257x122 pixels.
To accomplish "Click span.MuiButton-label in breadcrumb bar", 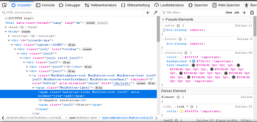I will pyautogui.click(x=83, y=118).
